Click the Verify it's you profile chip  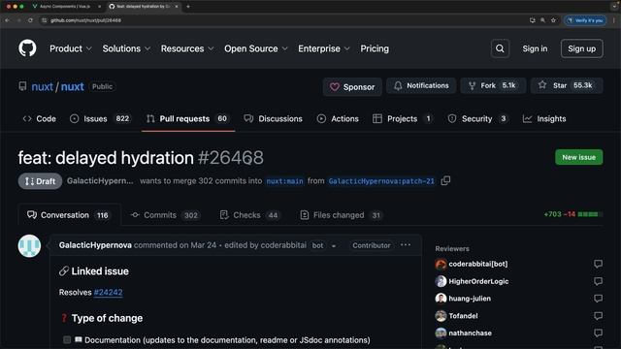pos(585,20)
